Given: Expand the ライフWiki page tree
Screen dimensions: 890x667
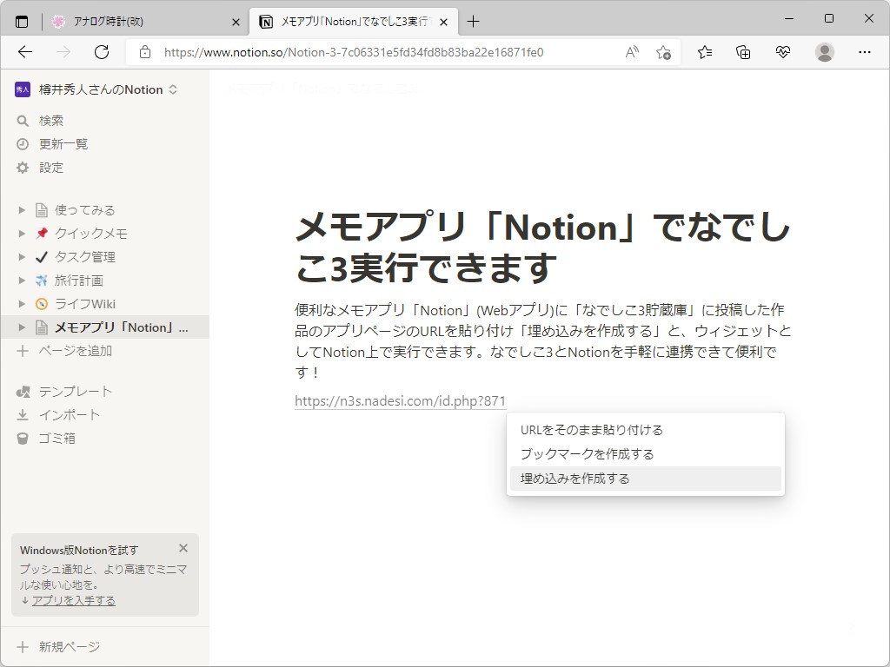Looking at the screenshot, I should [x=22, y=303].
